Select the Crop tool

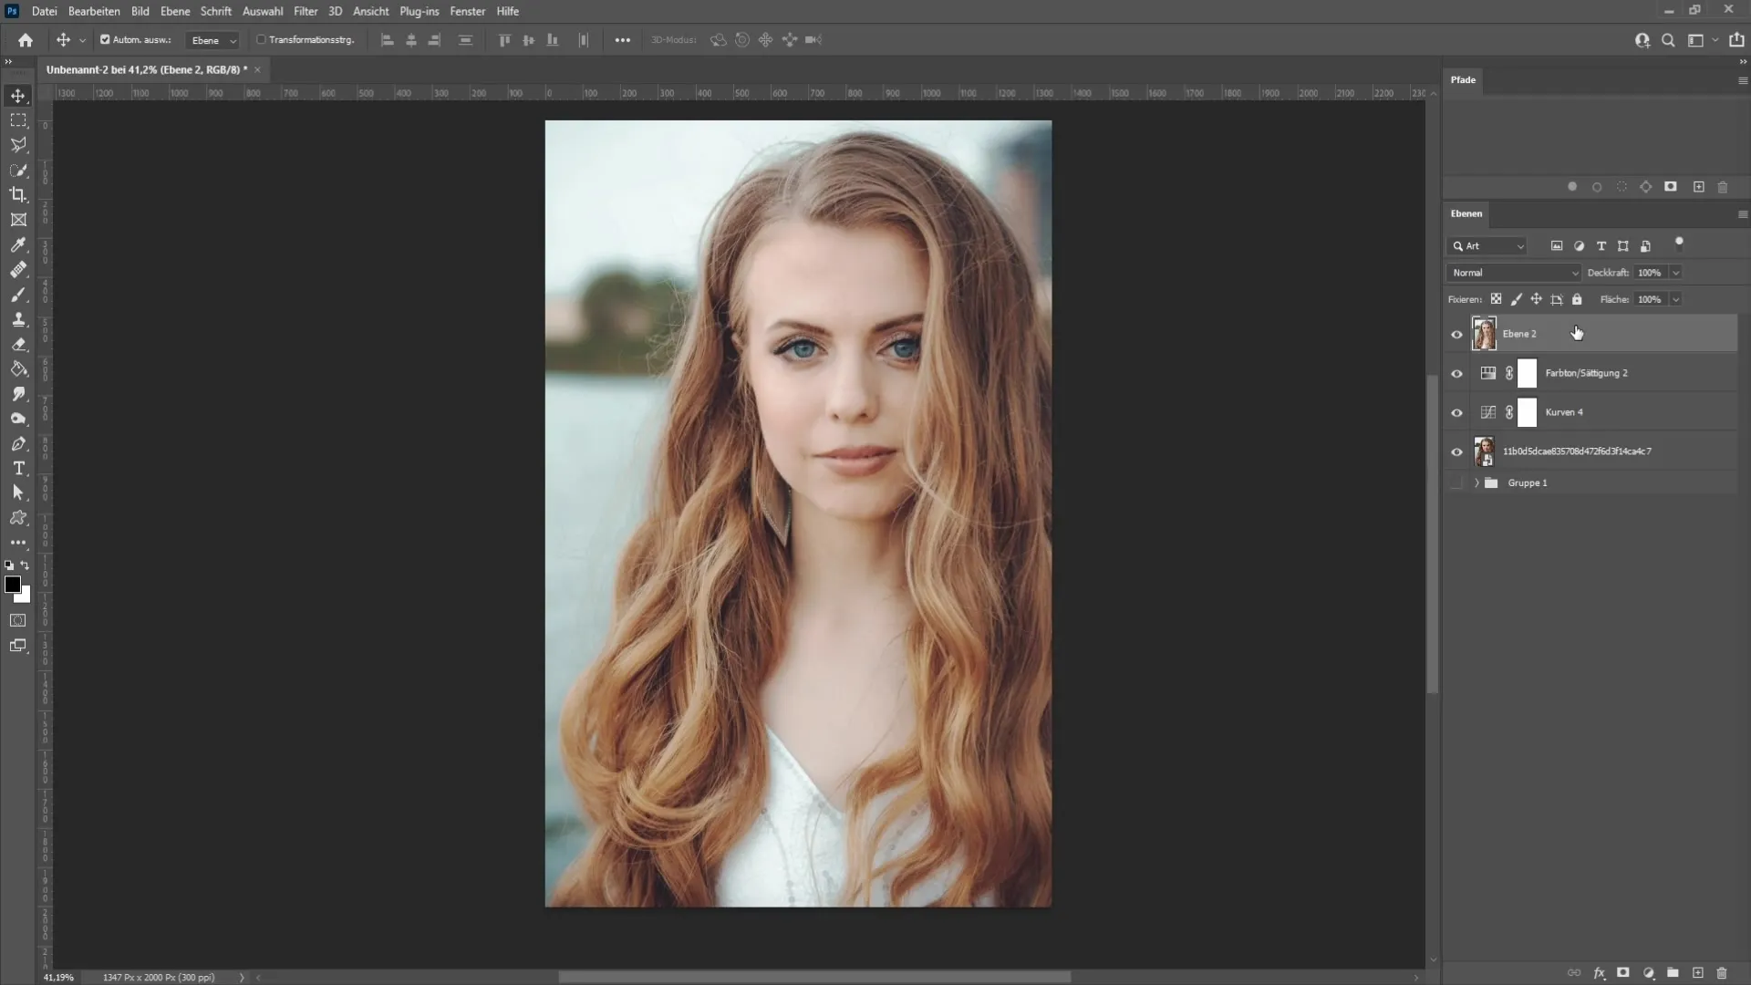[x=18, y=194]
